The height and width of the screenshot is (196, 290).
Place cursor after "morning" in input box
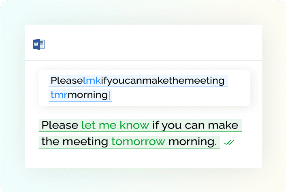pos(109,95)
